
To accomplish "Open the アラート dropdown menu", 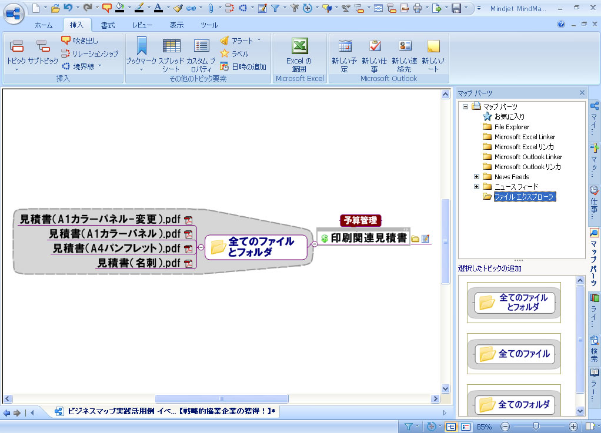I will [x=259, y=41].
